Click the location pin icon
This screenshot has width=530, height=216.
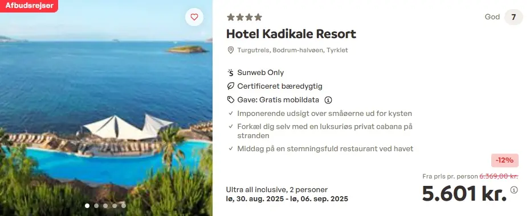pos(231,50)
